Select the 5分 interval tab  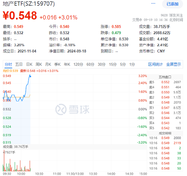point(123,65)
